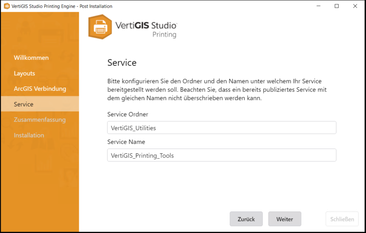
Task: Select the Willkommen step in the sidebar
Action: tap(31, 57)
